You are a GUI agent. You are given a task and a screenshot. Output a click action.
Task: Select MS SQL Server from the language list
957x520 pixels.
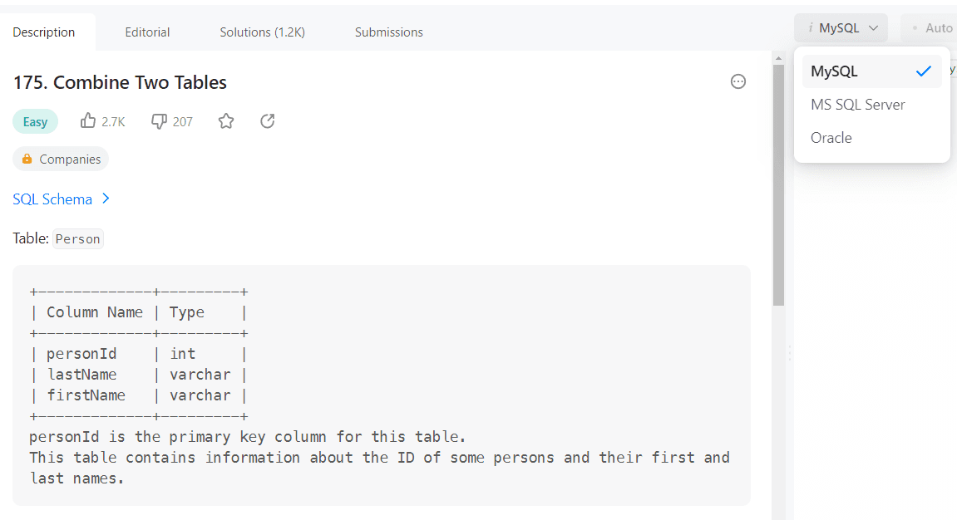click(857, 104)
